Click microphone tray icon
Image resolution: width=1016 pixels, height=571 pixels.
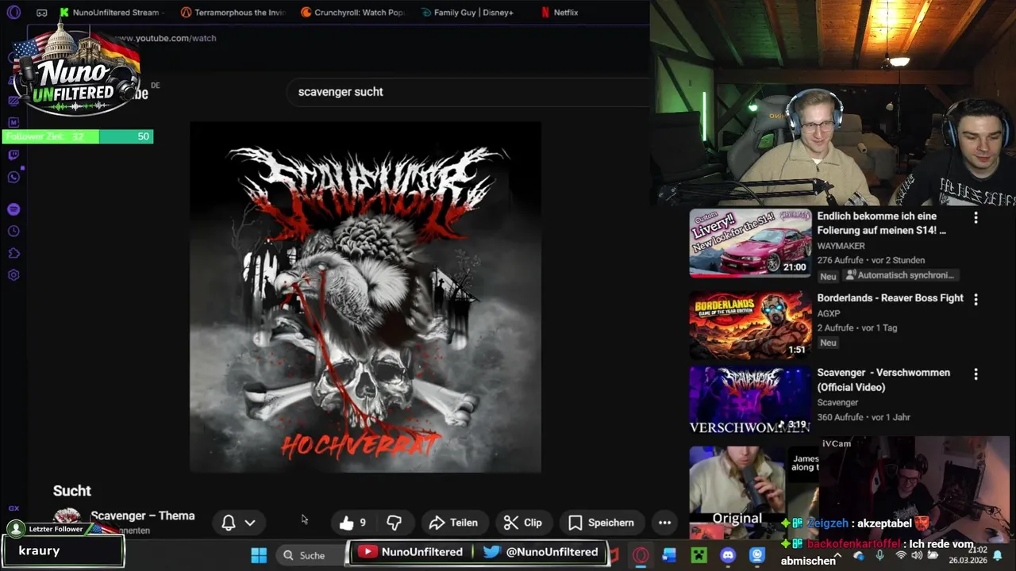[x=879, y=555]
